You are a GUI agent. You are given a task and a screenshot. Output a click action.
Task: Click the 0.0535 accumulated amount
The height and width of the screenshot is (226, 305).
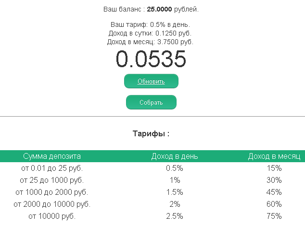151,59
